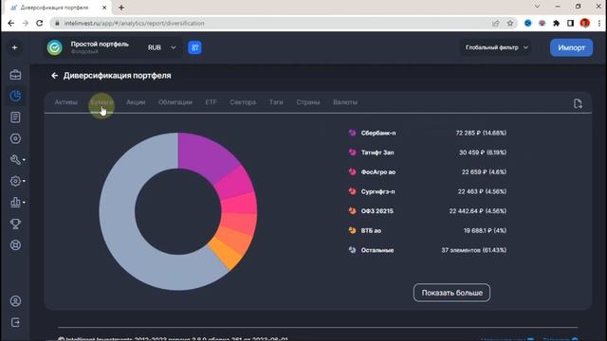Click the 72 285 ₽ (14.68%) value
This screenshot has width=607, height=341.
click(x=481, y=133)
